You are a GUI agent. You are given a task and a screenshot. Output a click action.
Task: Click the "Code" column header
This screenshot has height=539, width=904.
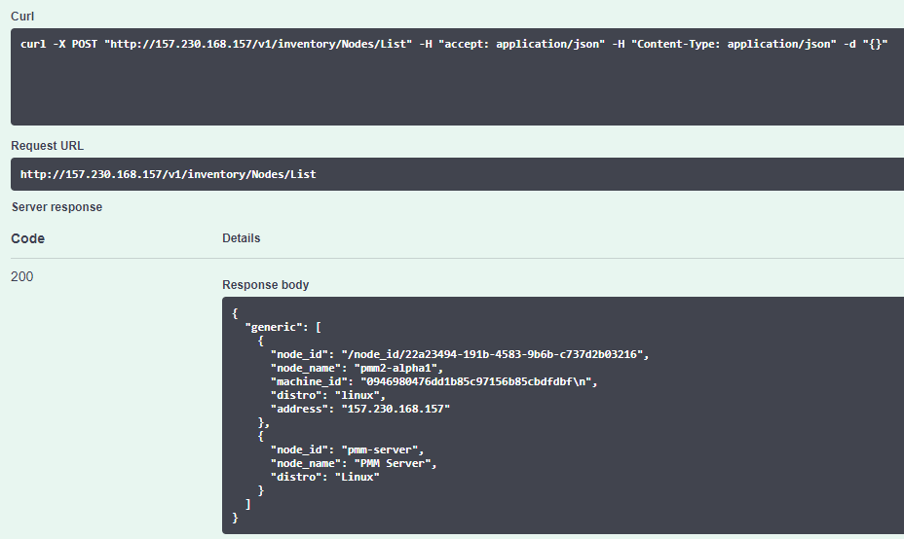pyautogui.click(x=28, y=238)
